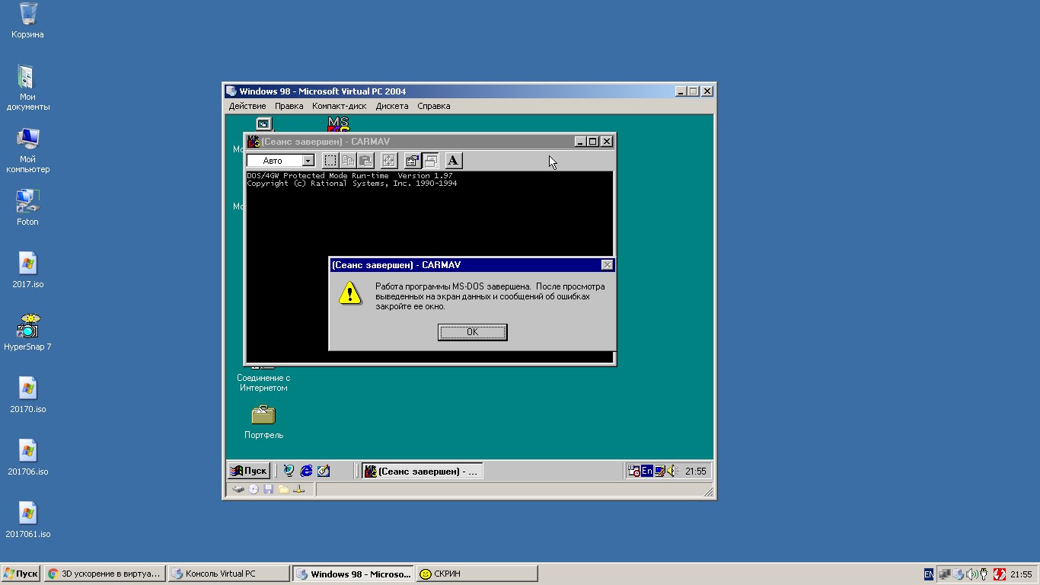Screen dimensions: 1040x585
Task: Click the Copy icon in DOS toolbar
Action: coord(348,161)
